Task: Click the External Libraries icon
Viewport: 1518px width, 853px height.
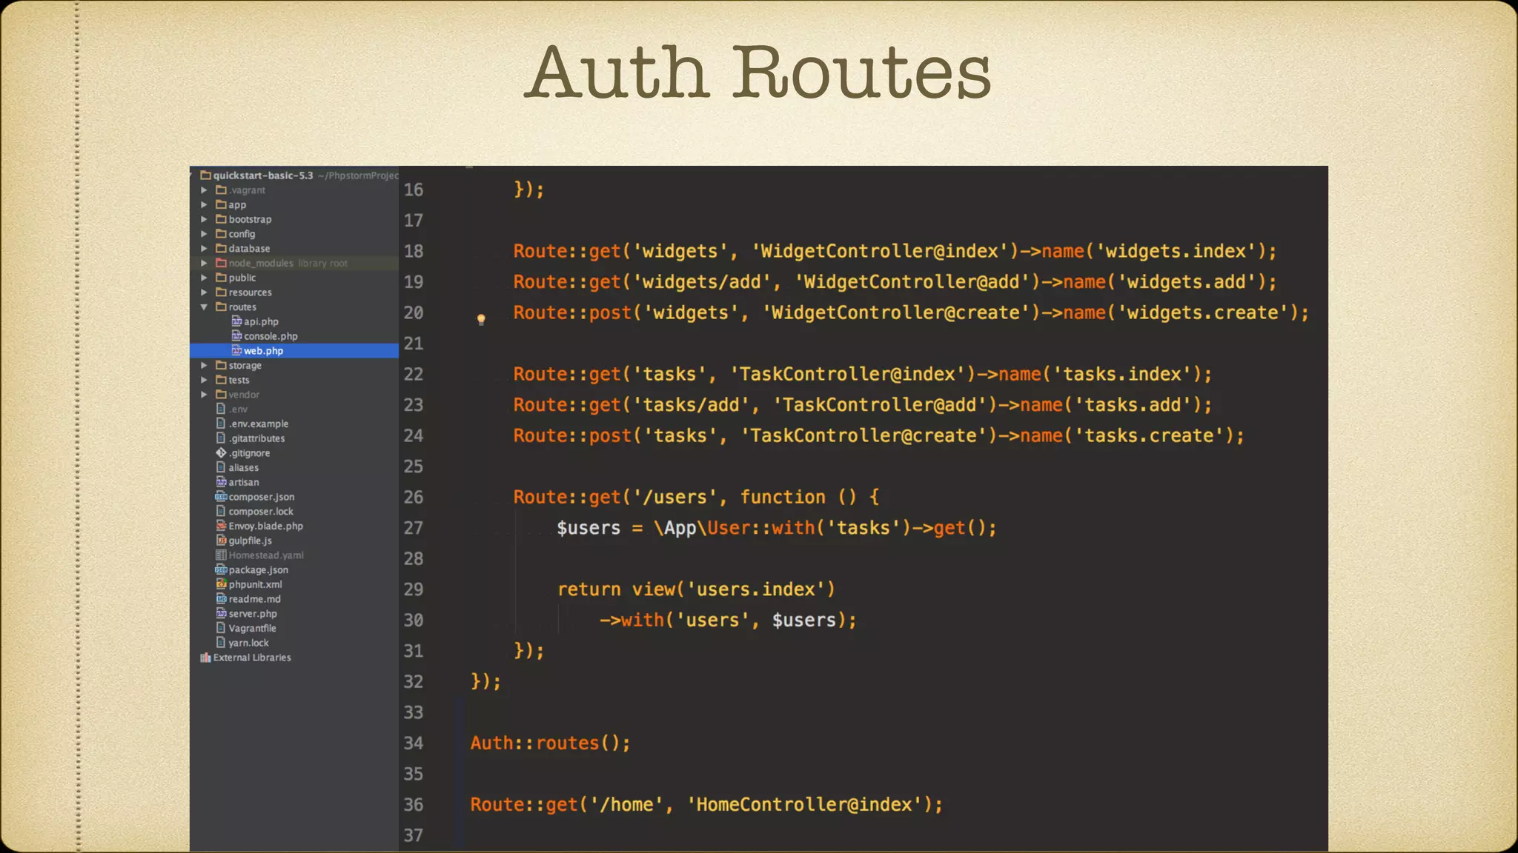Action: (x=205, y=658)
